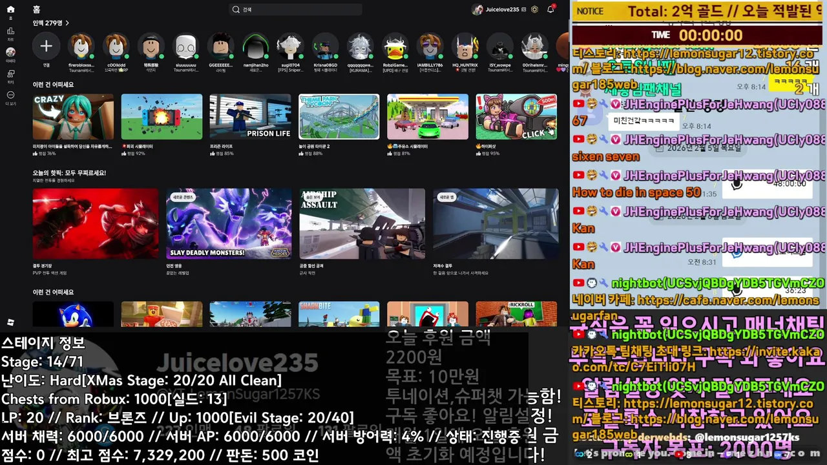Click the NOTICE label in stream overlay
The image size is (827, 465).
point(590,12)
